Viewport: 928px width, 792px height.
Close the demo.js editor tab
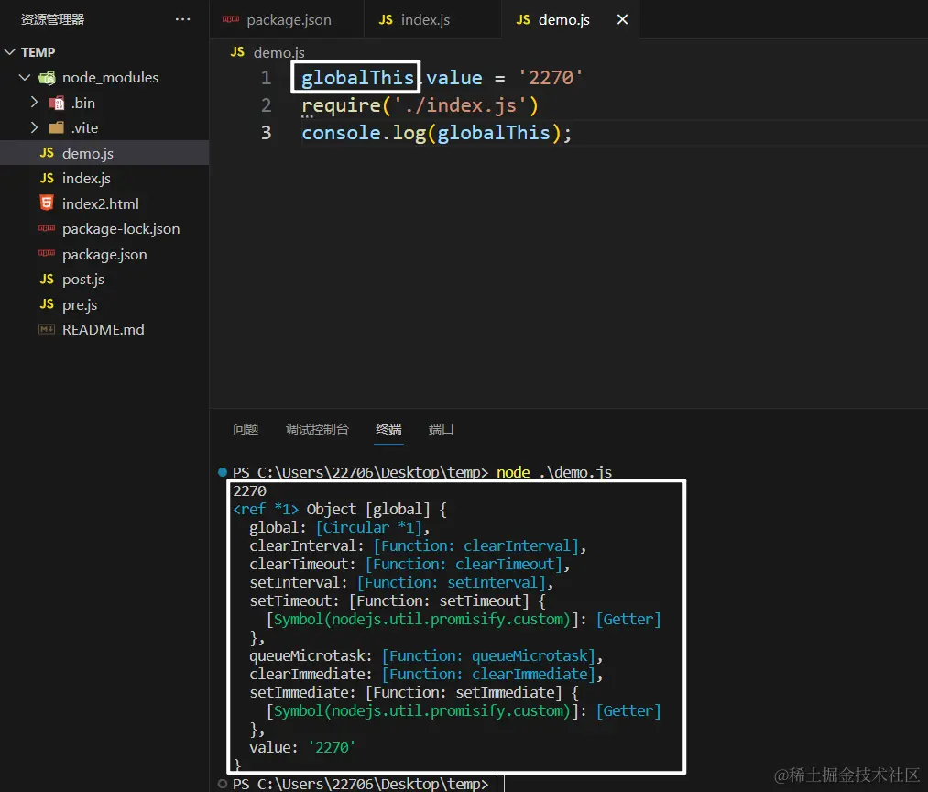pos(622,19)
